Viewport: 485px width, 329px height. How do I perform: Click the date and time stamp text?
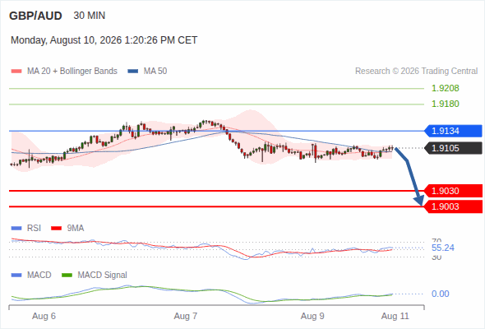(x=104, y=40)
